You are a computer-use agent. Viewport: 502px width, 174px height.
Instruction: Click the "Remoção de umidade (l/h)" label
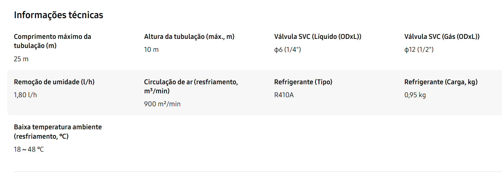(54, 82)
